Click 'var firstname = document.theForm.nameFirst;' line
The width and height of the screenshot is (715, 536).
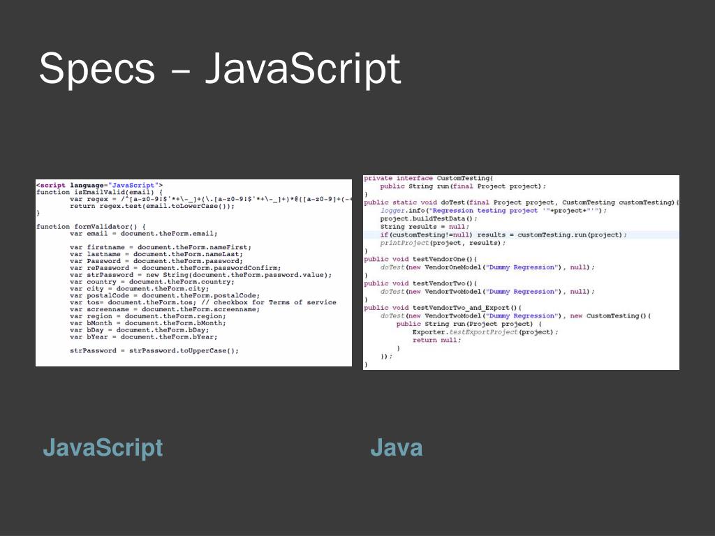(161, 247)
